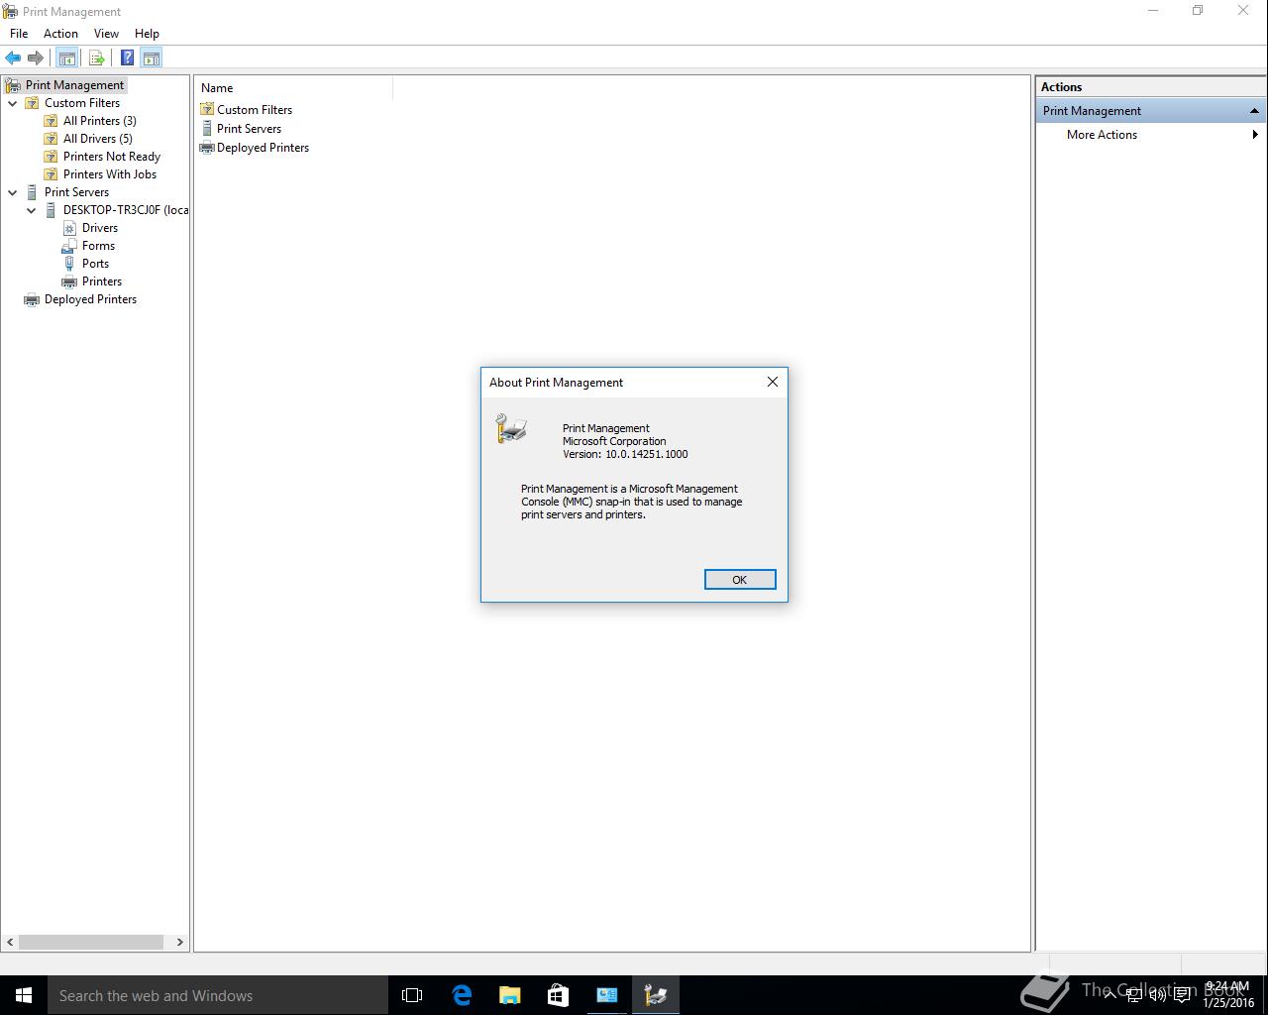This screenshot has height=1015, width=1268.
Task: Collapse the Print Servers tree node
Action: click(x=13, y=192)
